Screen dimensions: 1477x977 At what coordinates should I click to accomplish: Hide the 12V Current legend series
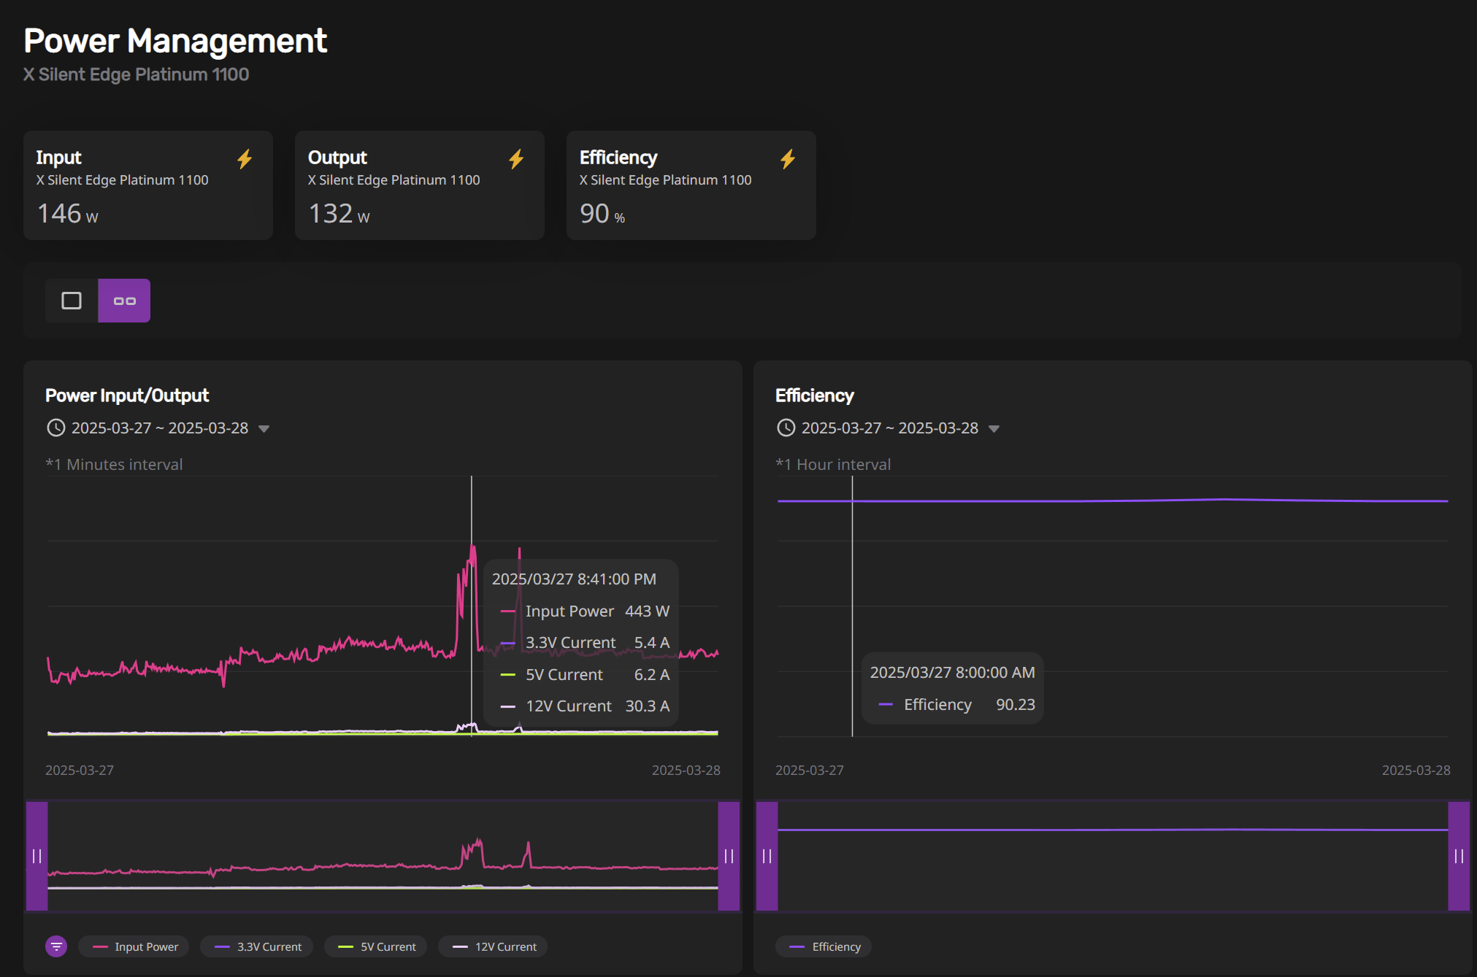494,946
